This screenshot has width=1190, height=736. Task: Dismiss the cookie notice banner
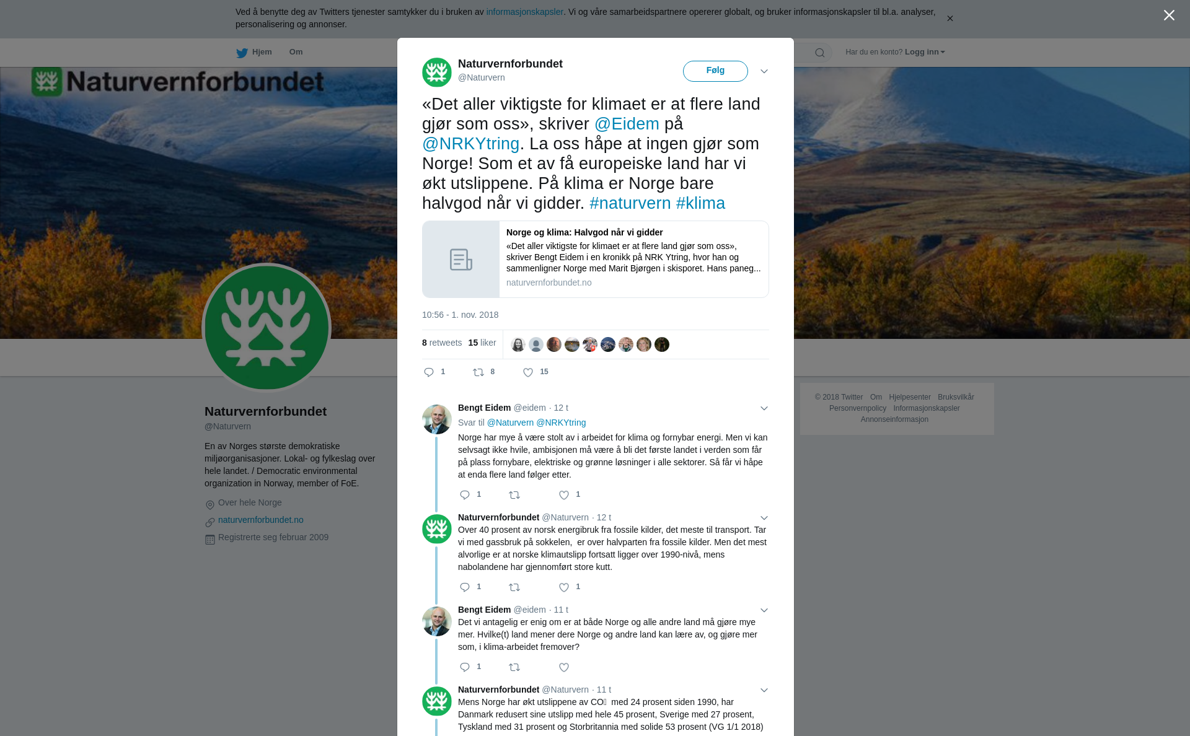950,19
